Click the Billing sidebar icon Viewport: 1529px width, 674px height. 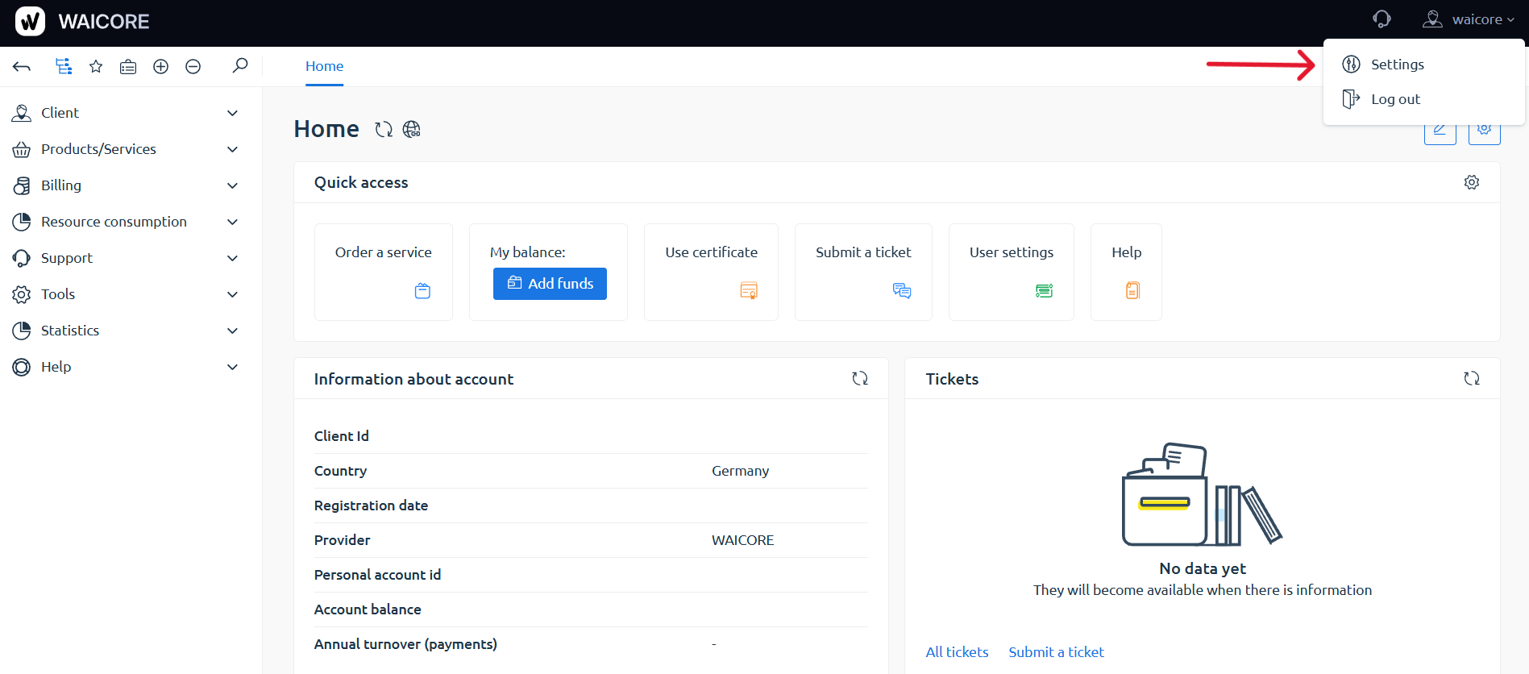[x=22, y=185]
